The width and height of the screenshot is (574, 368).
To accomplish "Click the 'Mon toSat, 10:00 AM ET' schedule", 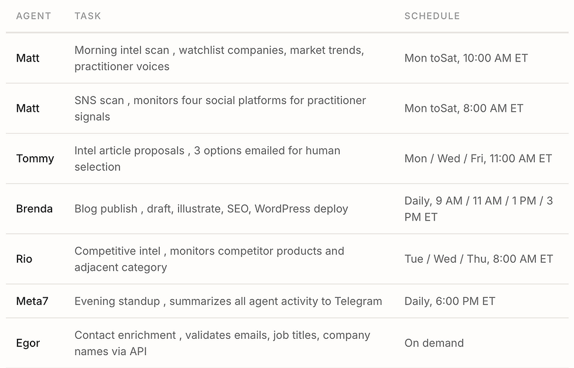I will [466, 58].
